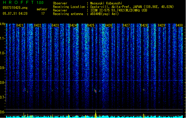Click the 0423 time marker
Image resolution: width=186 pixels, height=118 pixels.
[55, 25]
